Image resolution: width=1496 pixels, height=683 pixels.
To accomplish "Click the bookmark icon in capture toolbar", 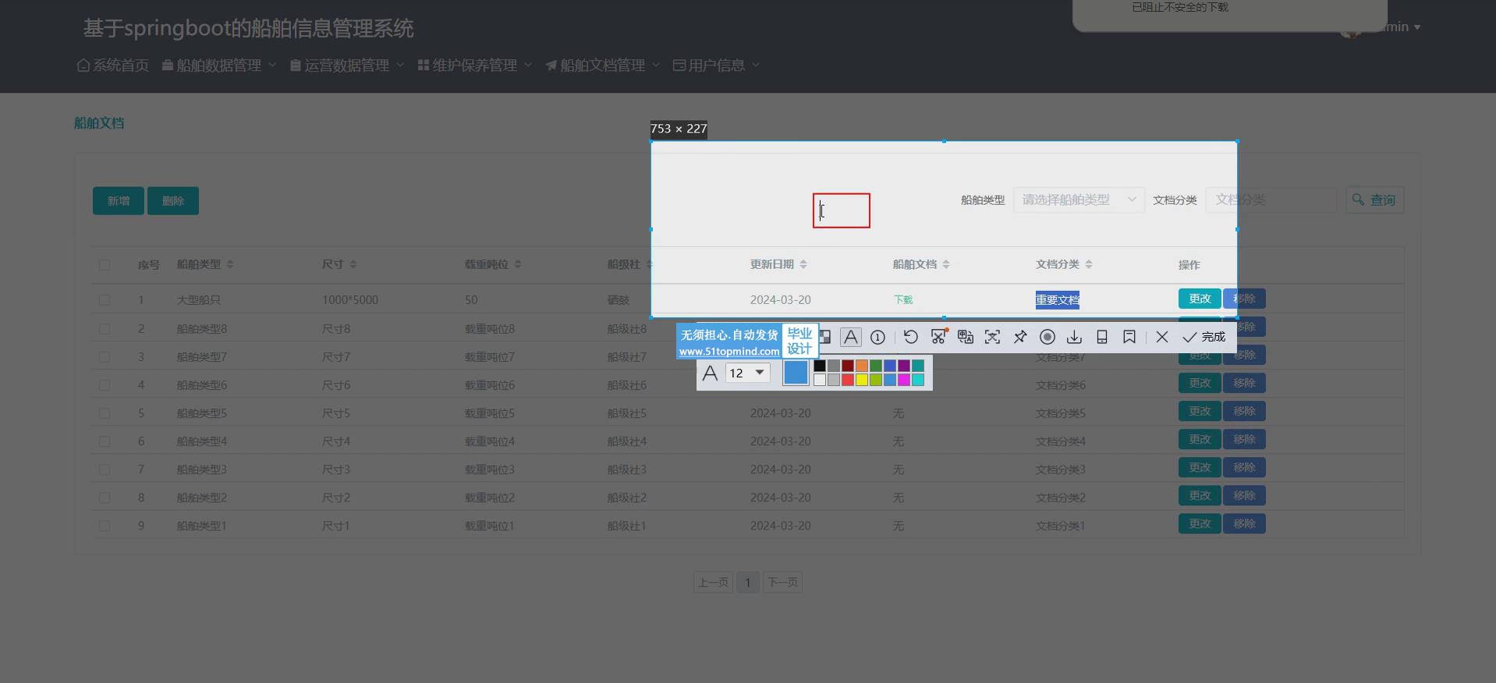I will point(1129,337).
